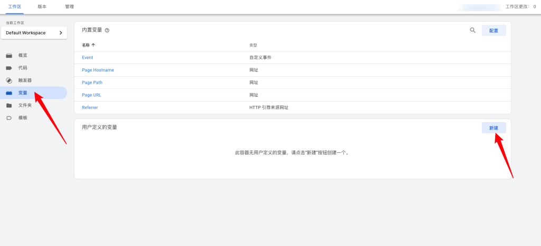Click the 当前工作区 label
This screenshot has height=246, width=541.
coord(15,23)
